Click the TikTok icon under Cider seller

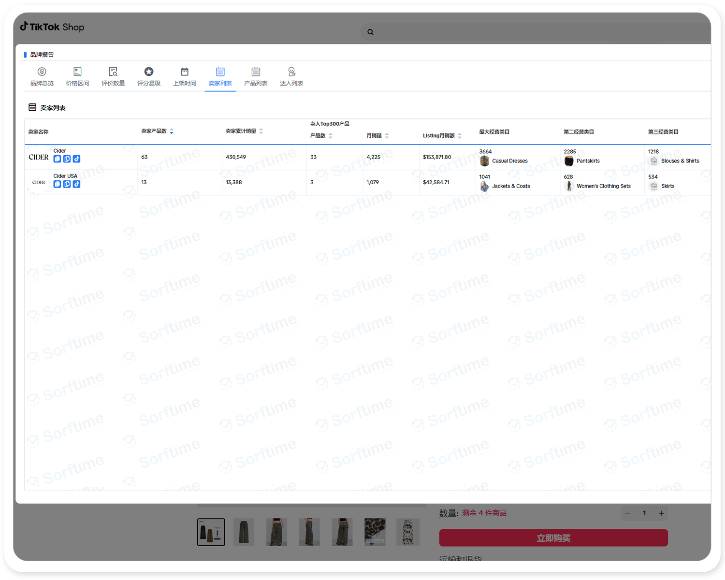[x=76, y=159]
